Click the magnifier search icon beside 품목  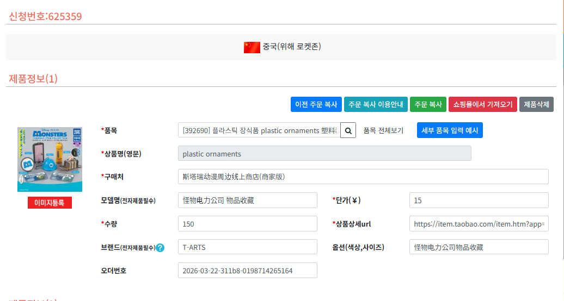pos(348,130)
